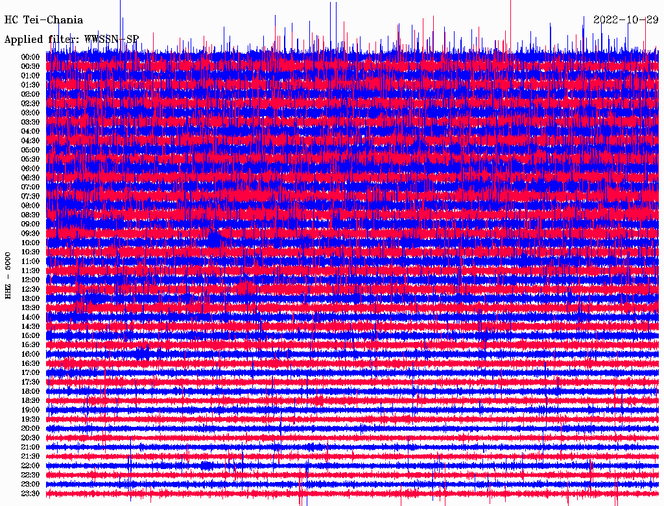Select the 03:30 time label
The width and height of the screenshot is (664, 506).
(30, 123)
